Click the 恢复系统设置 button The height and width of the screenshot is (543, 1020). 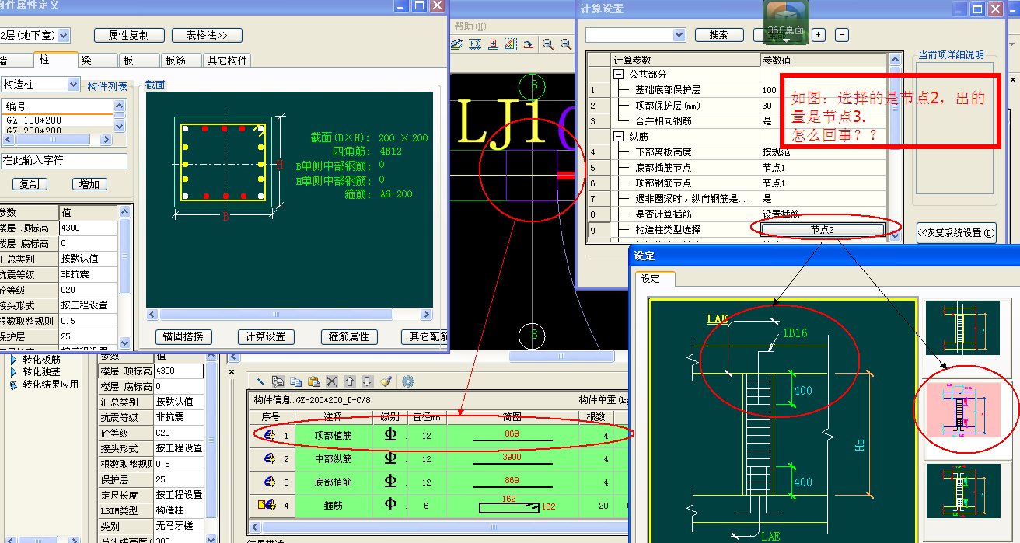955,232
